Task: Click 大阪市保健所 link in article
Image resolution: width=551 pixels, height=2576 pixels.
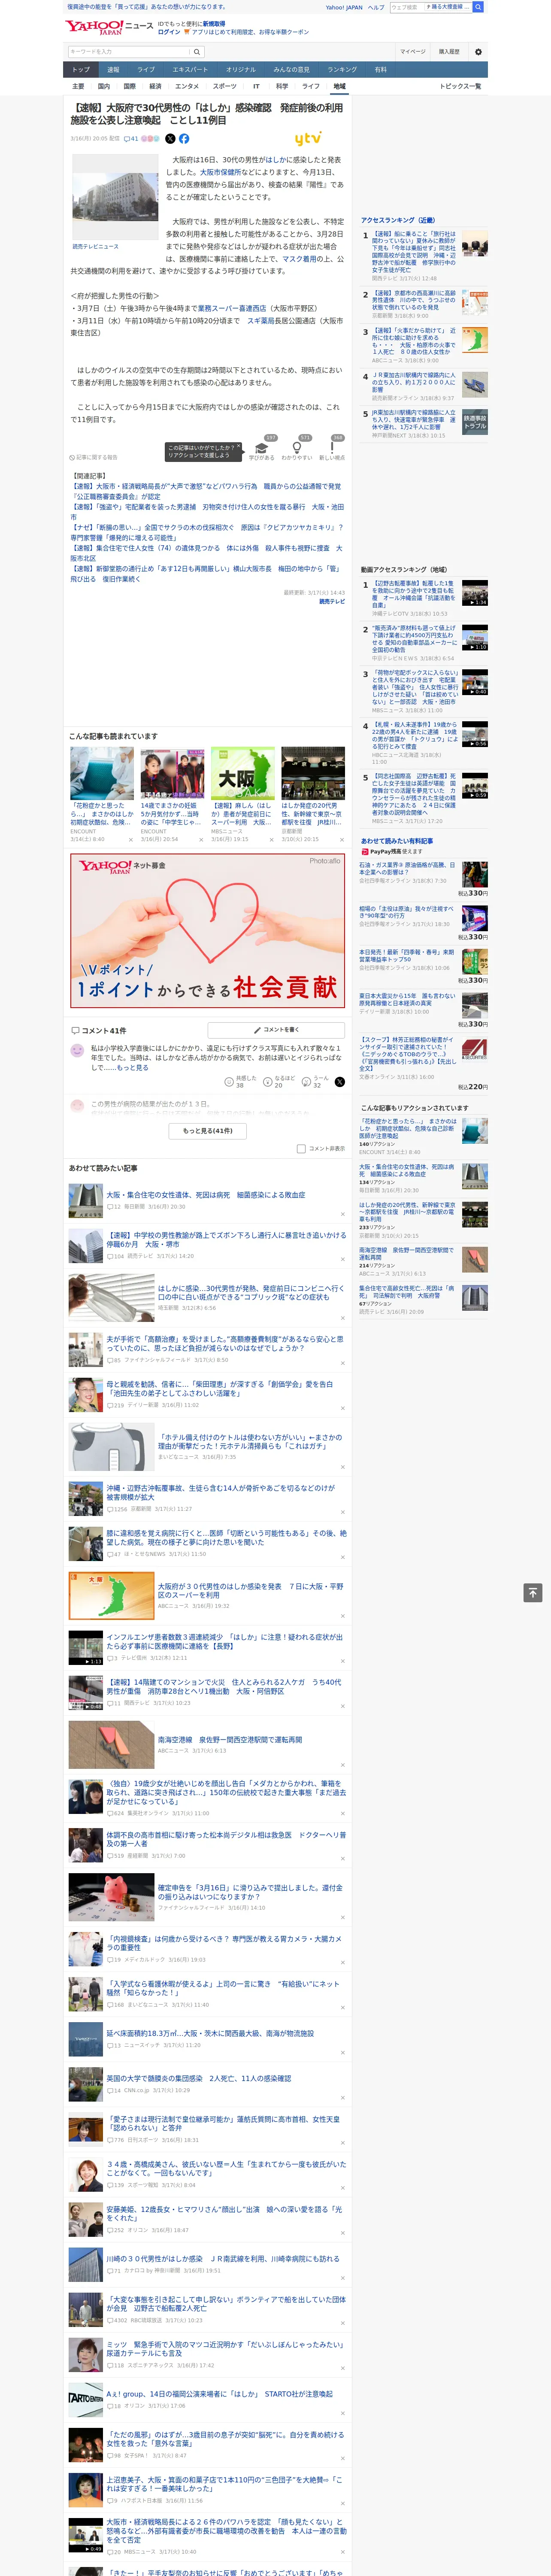Action: coord(220,172)
